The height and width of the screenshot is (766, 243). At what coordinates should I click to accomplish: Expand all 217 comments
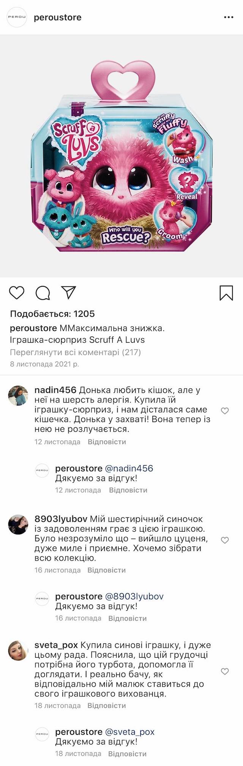(x=75, y=352)
